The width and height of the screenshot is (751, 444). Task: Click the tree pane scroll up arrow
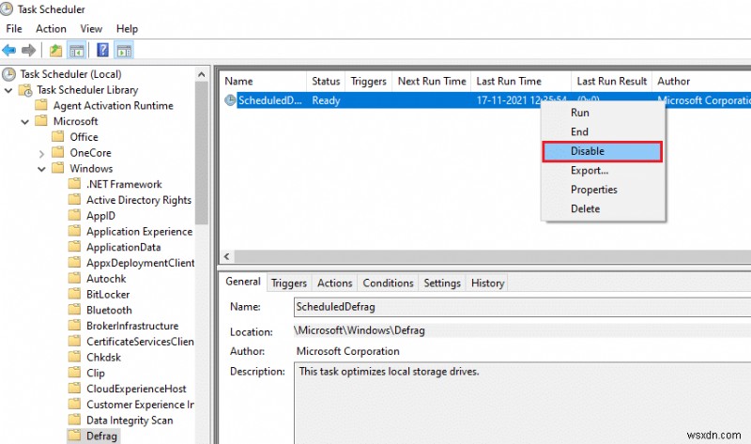click(x=202, y=74)
